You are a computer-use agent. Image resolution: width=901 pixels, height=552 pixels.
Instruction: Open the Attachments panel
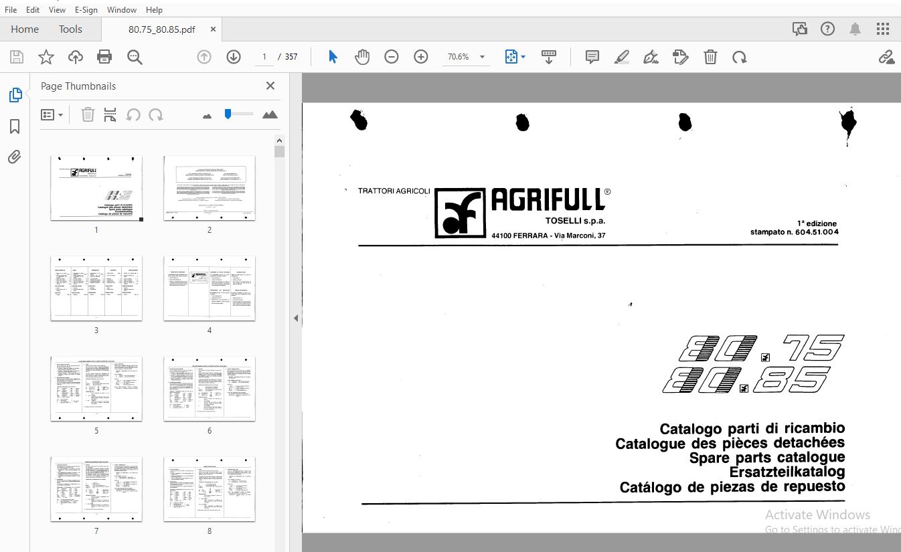tap(15, 157)
